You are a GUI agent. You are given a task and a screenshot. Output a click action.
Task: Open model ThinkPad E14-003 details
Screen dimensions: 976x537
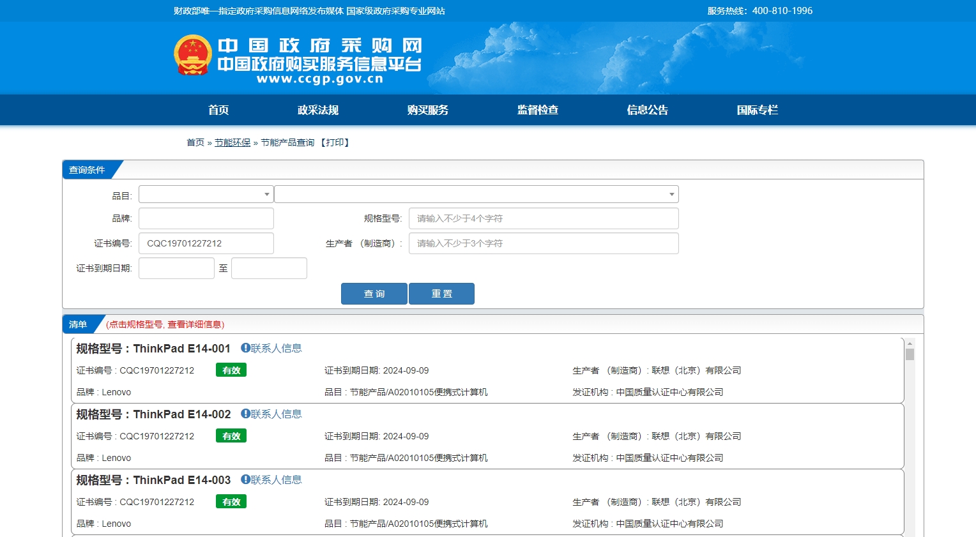pos(182,480)
